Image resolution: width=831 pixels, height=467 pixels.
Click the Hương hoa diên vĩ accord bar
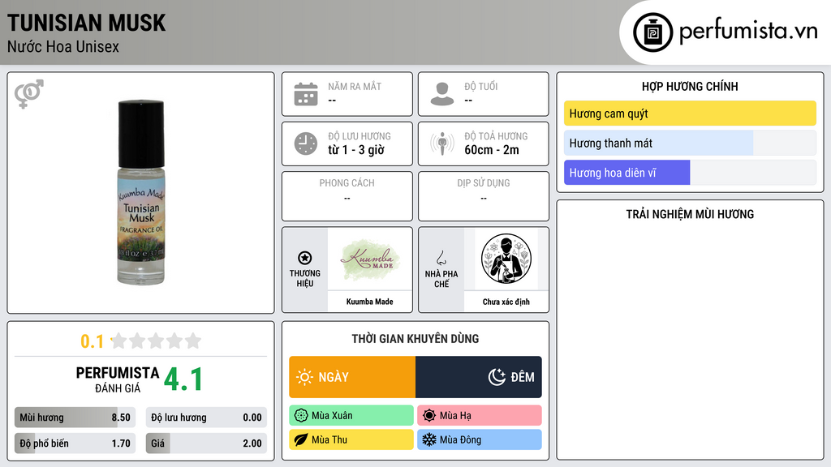point(690,173)
